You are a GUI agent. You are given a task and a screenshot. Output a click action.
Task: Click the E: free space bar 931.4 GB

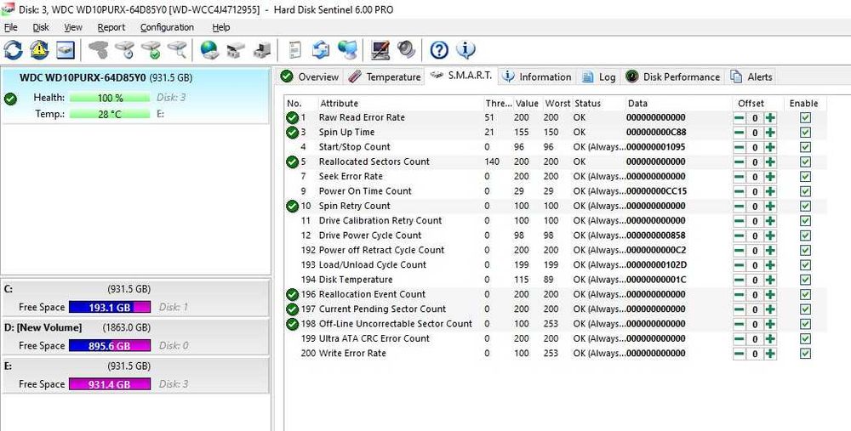110,384
